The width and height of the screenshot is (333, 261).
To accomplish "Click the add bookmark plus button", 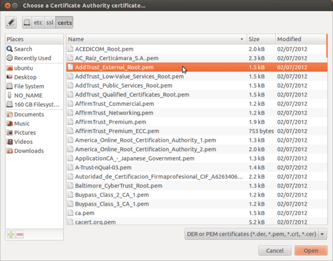I will click(11, 235).
